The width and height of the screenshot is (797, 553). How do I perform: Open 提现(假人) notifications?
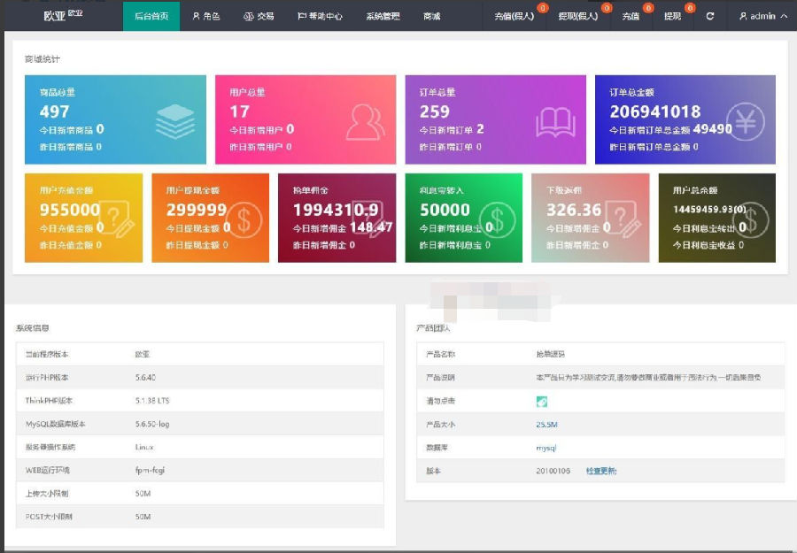tap(578, 16)
